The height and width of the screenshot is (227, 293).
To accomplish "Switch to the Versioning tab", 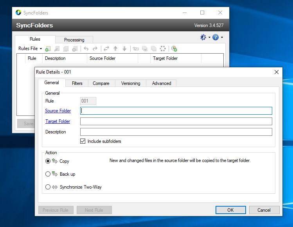I will 131,83.
